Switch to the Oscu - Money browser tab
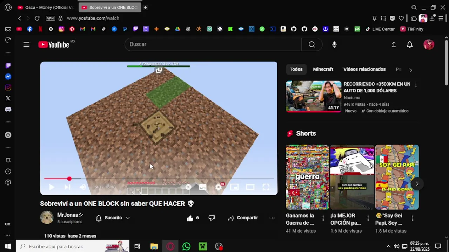The image size is (449, 252). pos(46,7)
